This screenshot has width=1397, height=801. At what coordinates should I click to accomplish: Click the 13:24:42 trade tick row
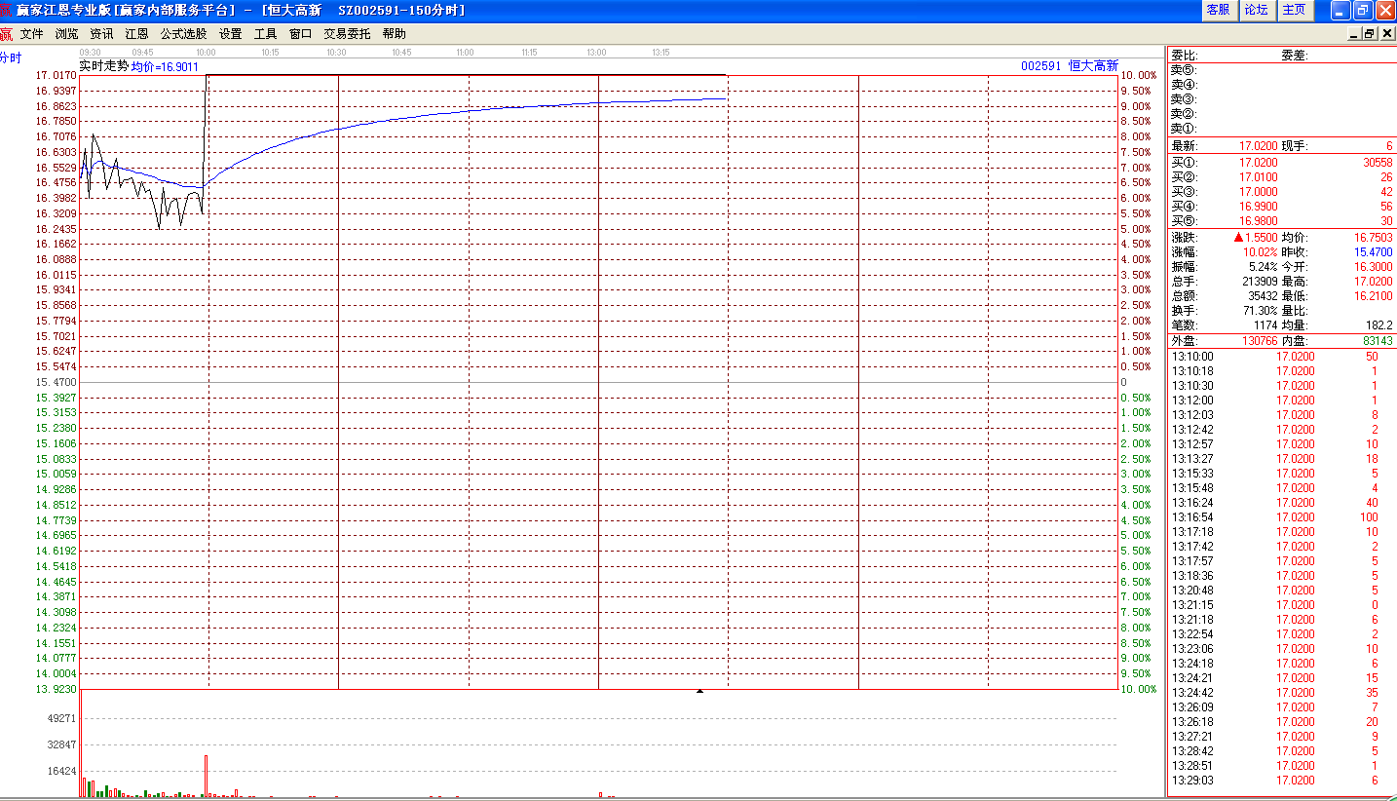click(1282, 693)
